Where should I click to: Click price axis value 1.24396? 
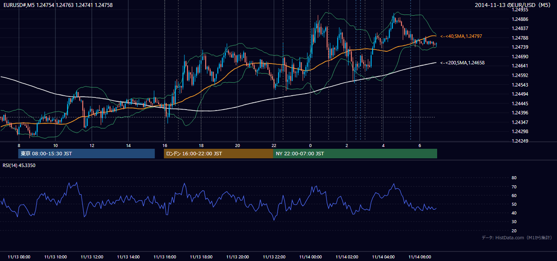click(x=520, y=113)
